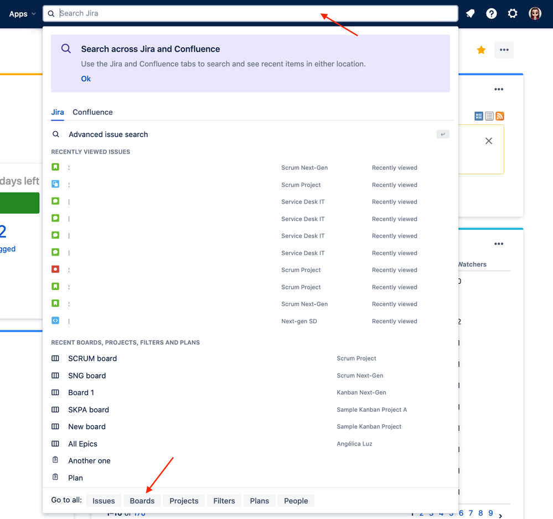This screenshot has width=553, height=519.
Task: Select the detailed list view icon
Action: (x=479, y=116)
